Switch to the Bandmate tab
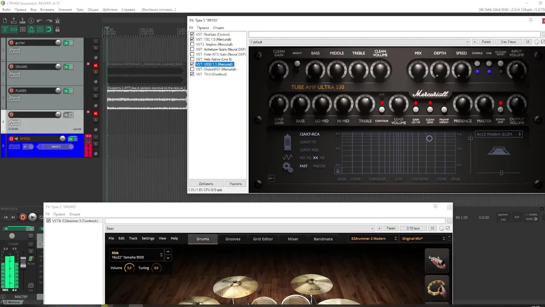This screenshot has width=545, height=307. pos(323,239)
